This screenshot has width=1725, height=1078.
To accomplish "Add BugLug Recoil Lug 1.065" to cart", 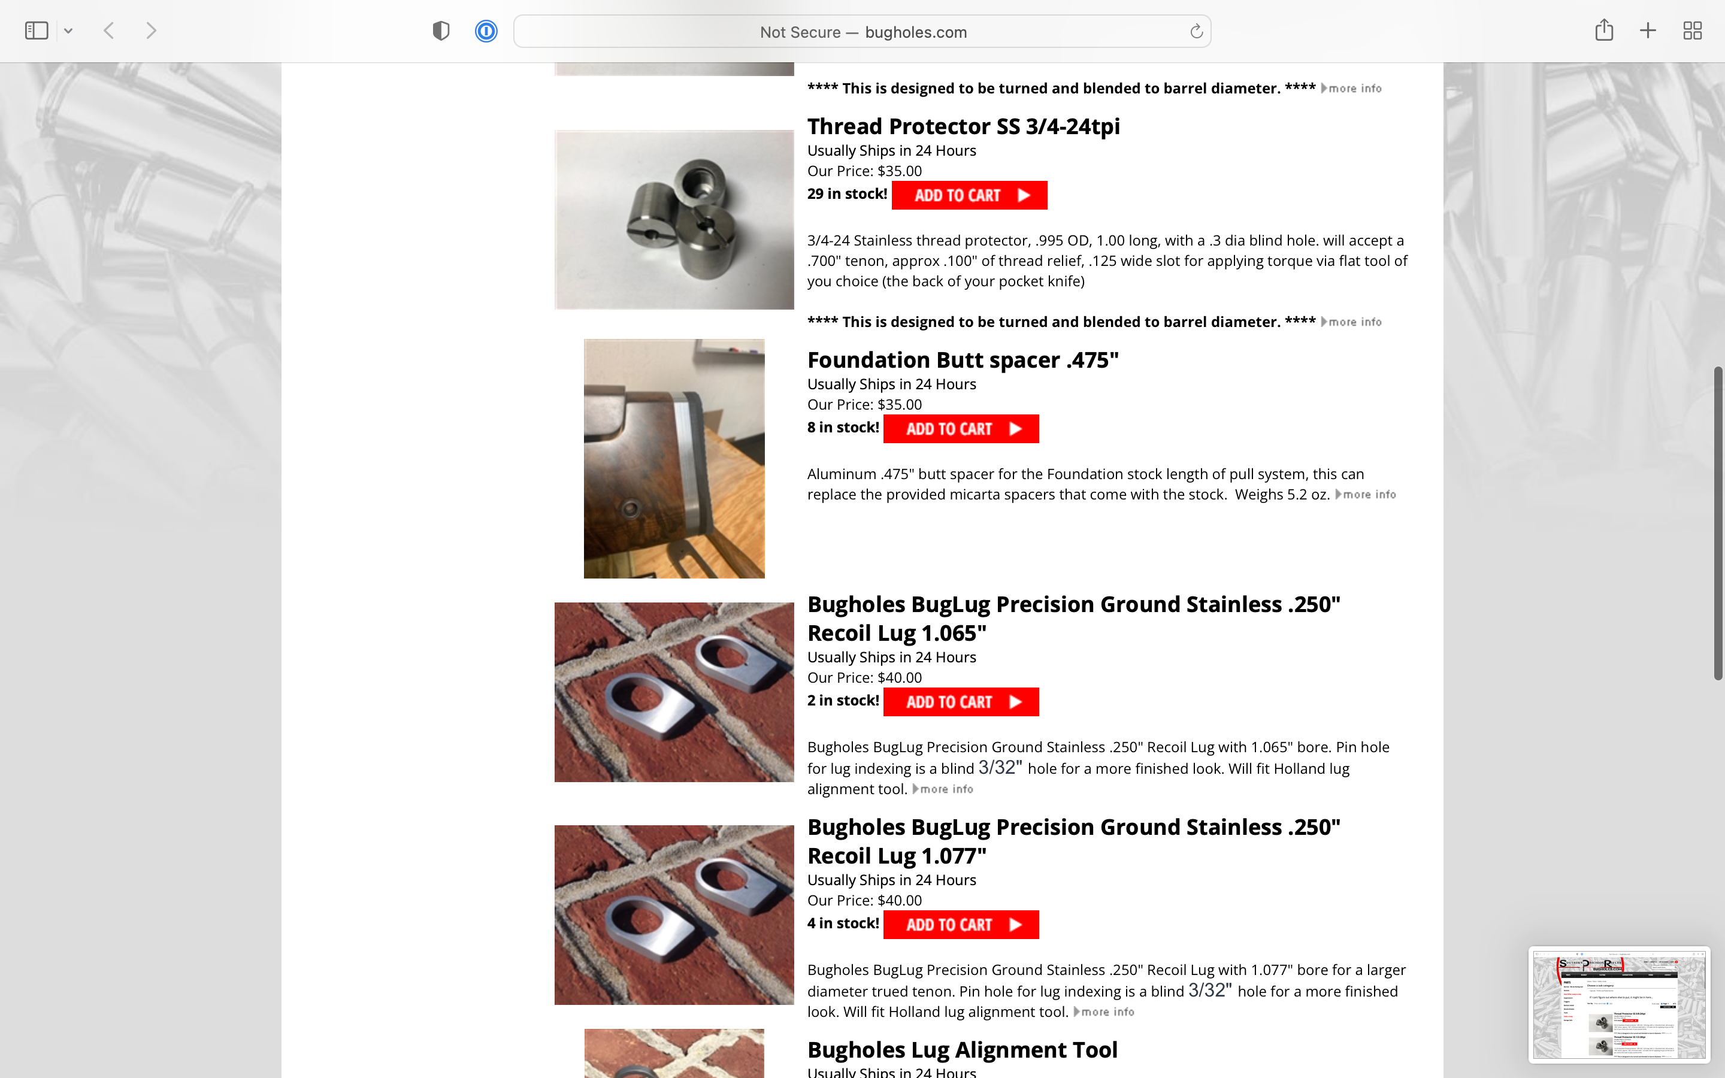I will click(x=961, y=702).
